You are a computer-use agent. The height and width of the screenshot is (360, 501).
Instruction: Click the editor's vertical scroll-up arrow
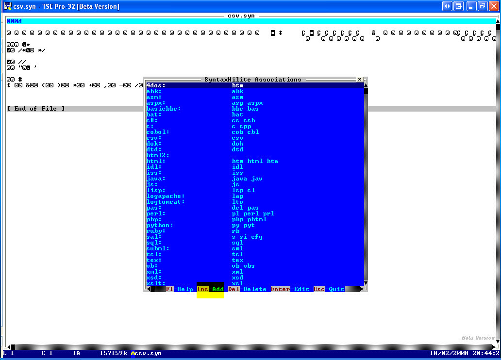point(498,21)
